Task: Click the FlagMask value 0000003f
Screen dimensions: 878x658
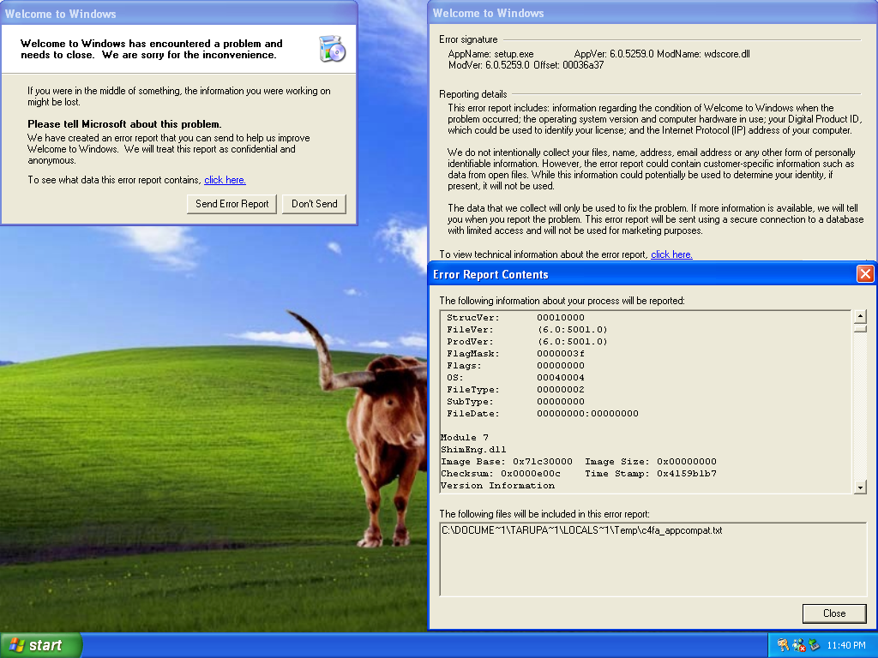Action: 561,354
